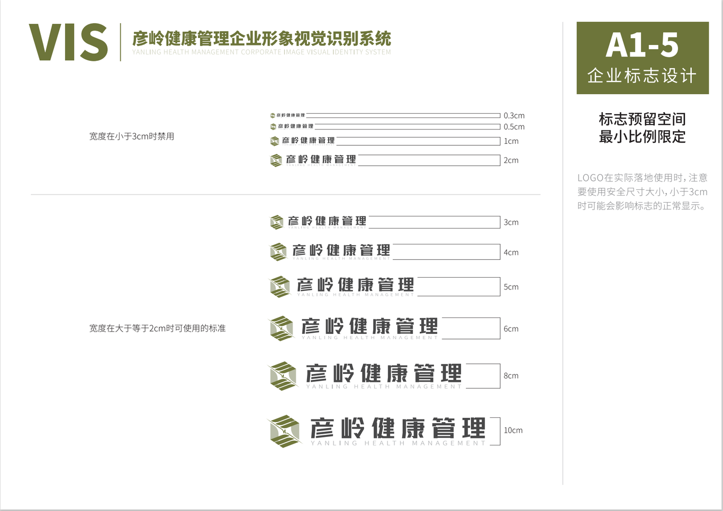This screenshot has width=723, height=511.
Task: Select the logo emblem in the 1cm row
Action: pos(274,141)
